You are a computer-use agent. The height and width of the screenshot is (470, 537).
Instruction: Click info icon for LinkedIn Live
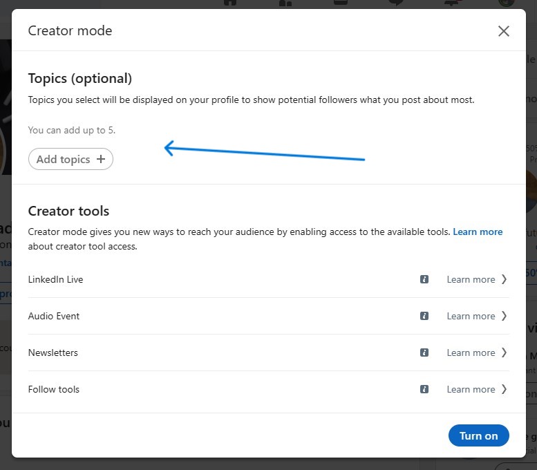pos(424,279)
